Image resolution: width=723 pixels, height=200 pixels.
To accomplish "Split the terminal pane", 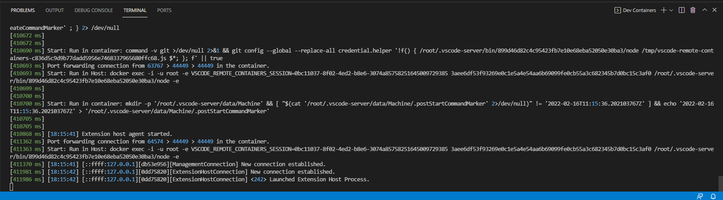I will point(681,10).
